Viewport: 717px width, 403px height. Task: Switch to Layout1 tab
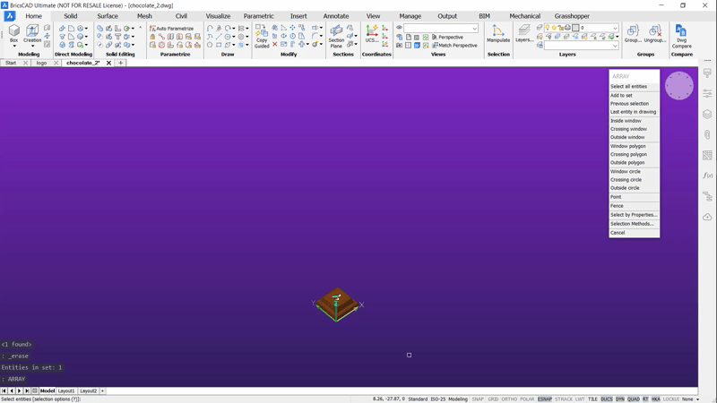tap(65, 391)
